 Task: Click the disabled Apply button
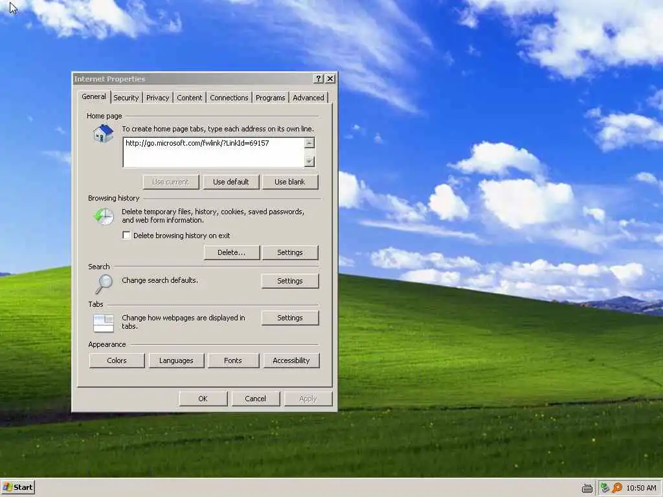(x=308, y=399)
